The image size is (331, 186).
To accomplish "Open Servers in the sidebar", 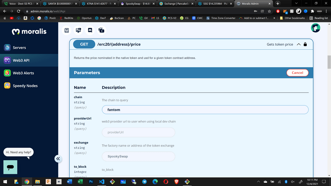I will click(29, 47).
